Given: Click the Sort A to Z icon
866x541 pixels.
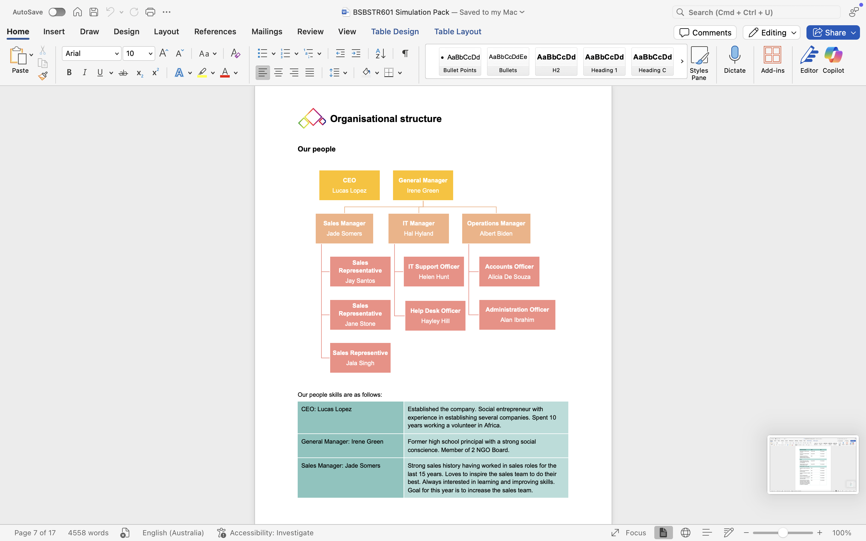Looking at the screenshot, I should (x=380, y=54).
